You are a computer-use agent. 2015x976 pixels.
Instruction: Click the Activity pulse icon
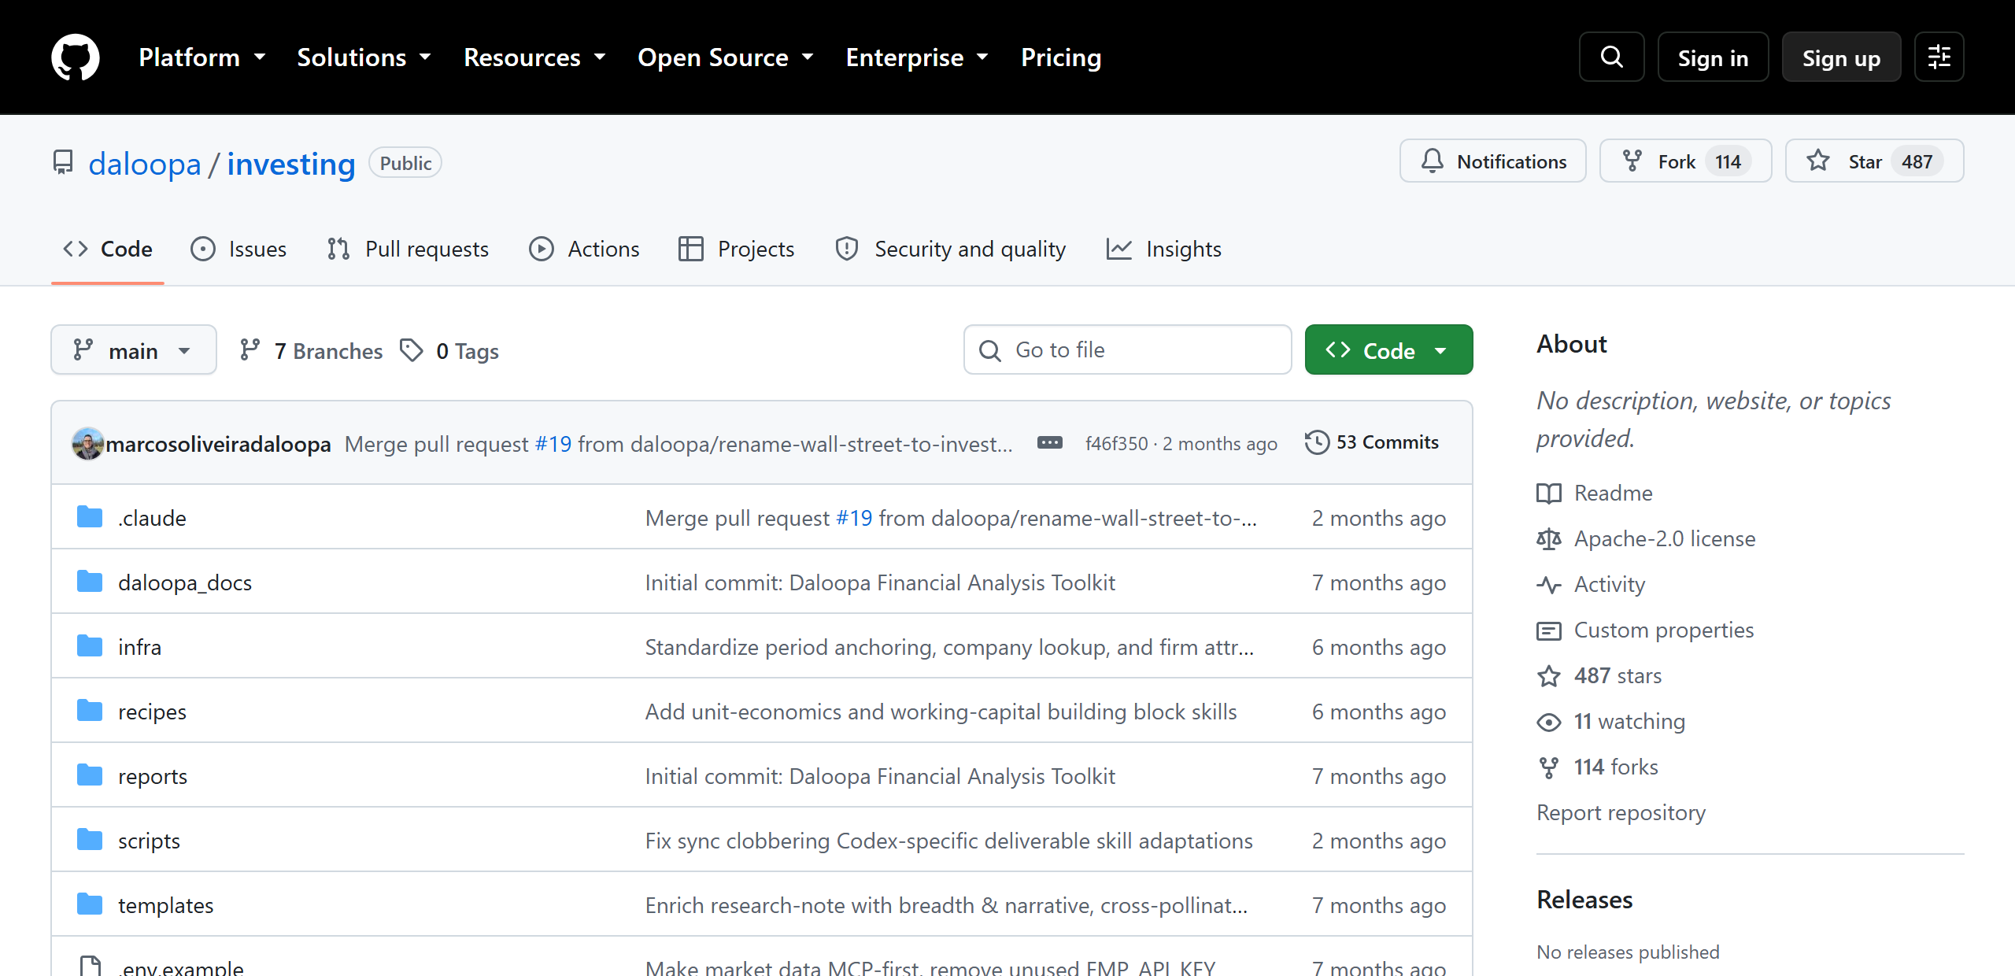tap(1549, 585)
